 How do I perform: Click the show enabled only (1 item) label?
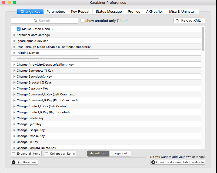pyautogui.click(x=107, y=21)
